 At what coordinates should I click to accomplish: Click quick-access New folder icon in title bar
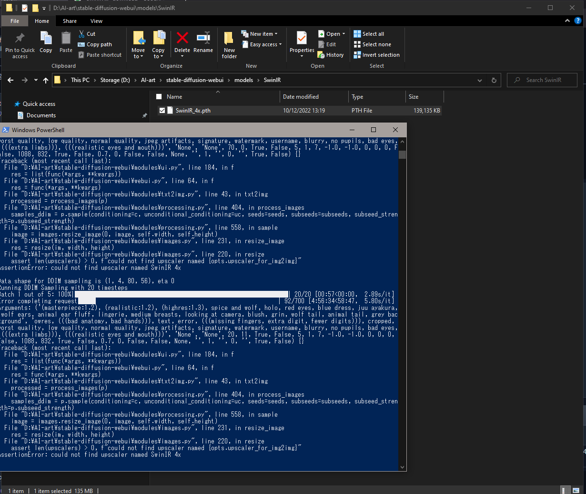[x=35, y=8]
